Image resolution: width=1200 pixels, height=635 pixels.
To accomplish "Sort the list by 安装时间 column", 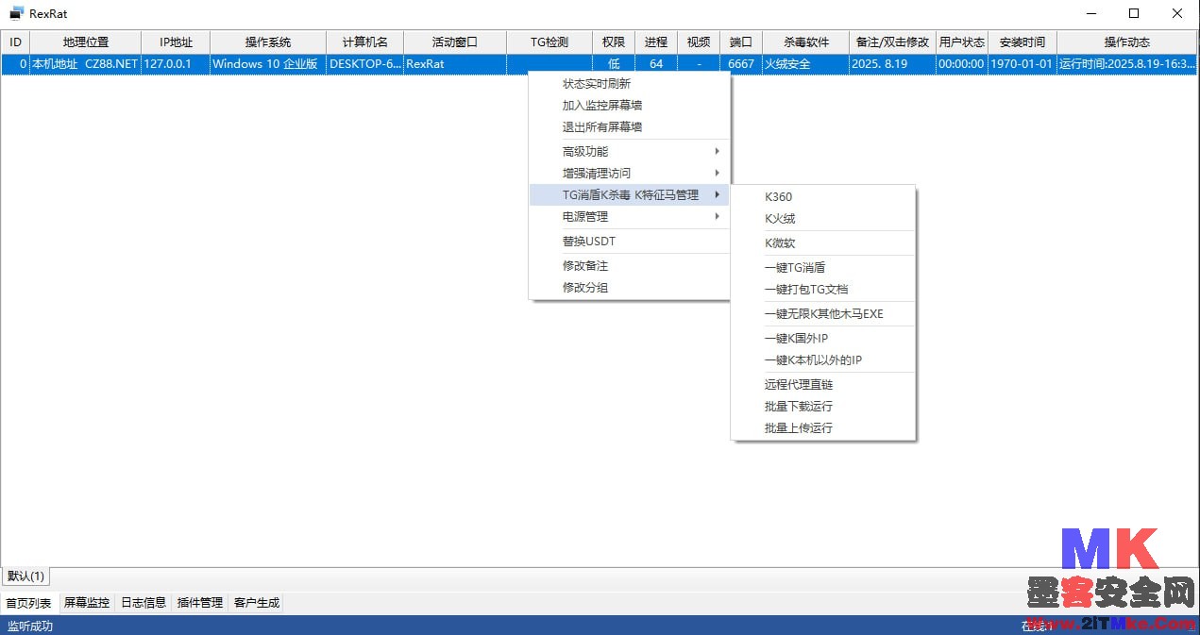I will (x=1023, y=42).
